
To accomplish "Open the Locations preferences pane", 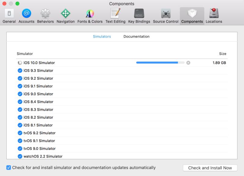I will (214, 16).
